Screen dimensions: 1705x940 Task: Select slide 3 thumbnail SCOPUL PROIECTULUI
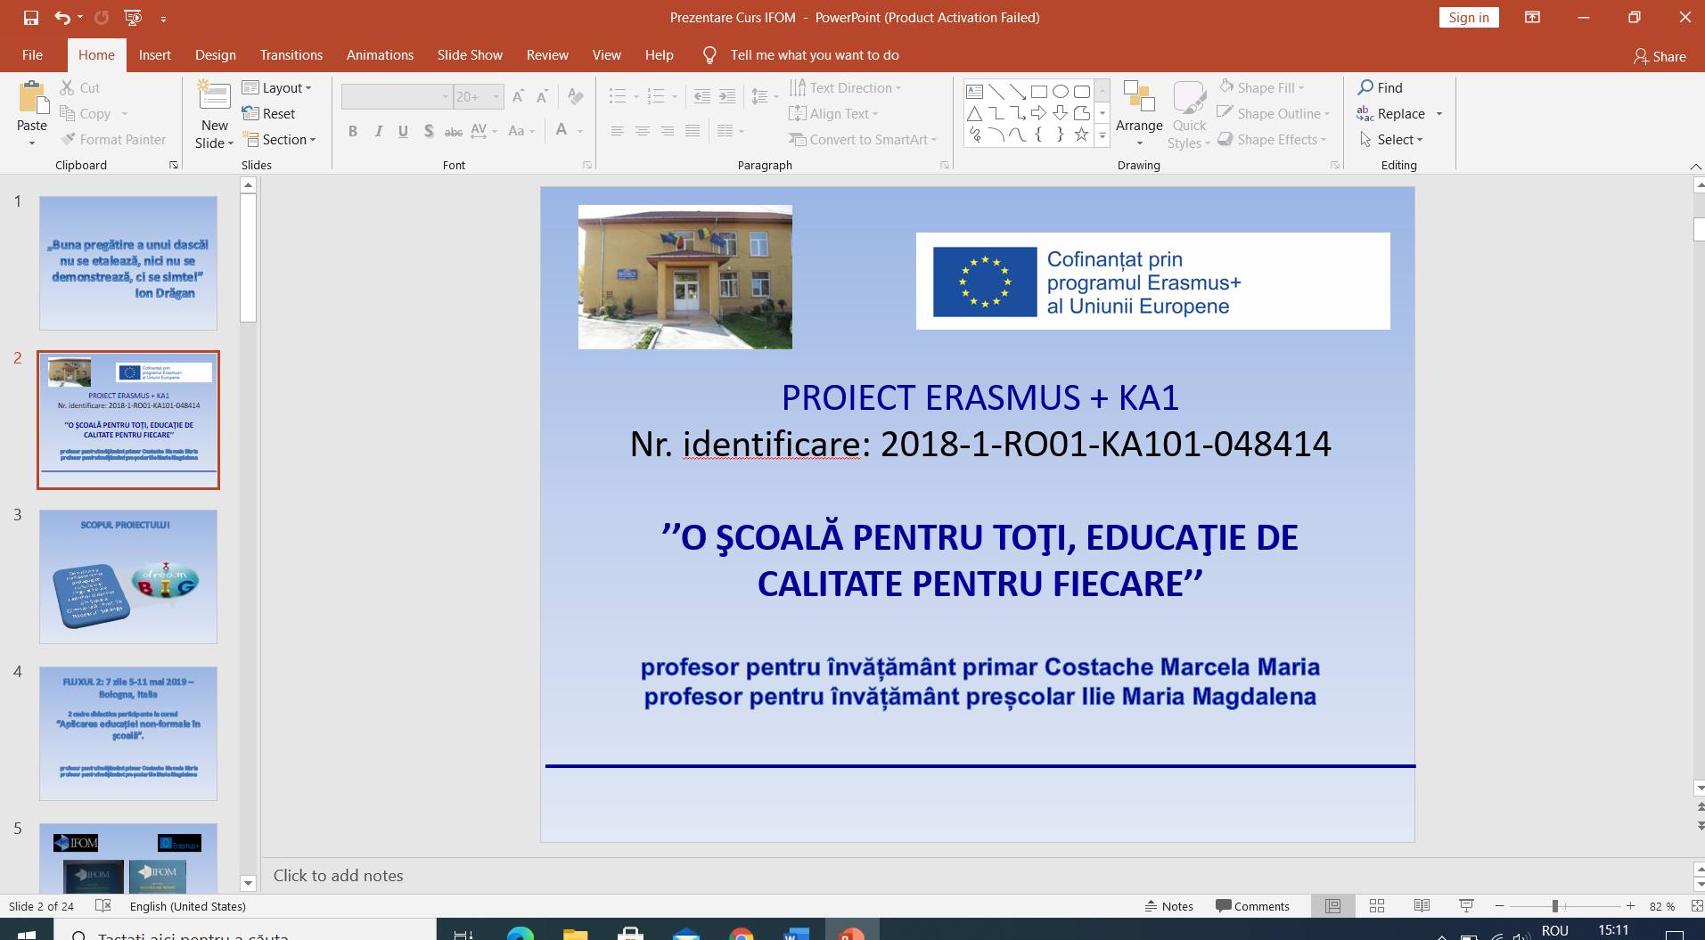[127, 576]
